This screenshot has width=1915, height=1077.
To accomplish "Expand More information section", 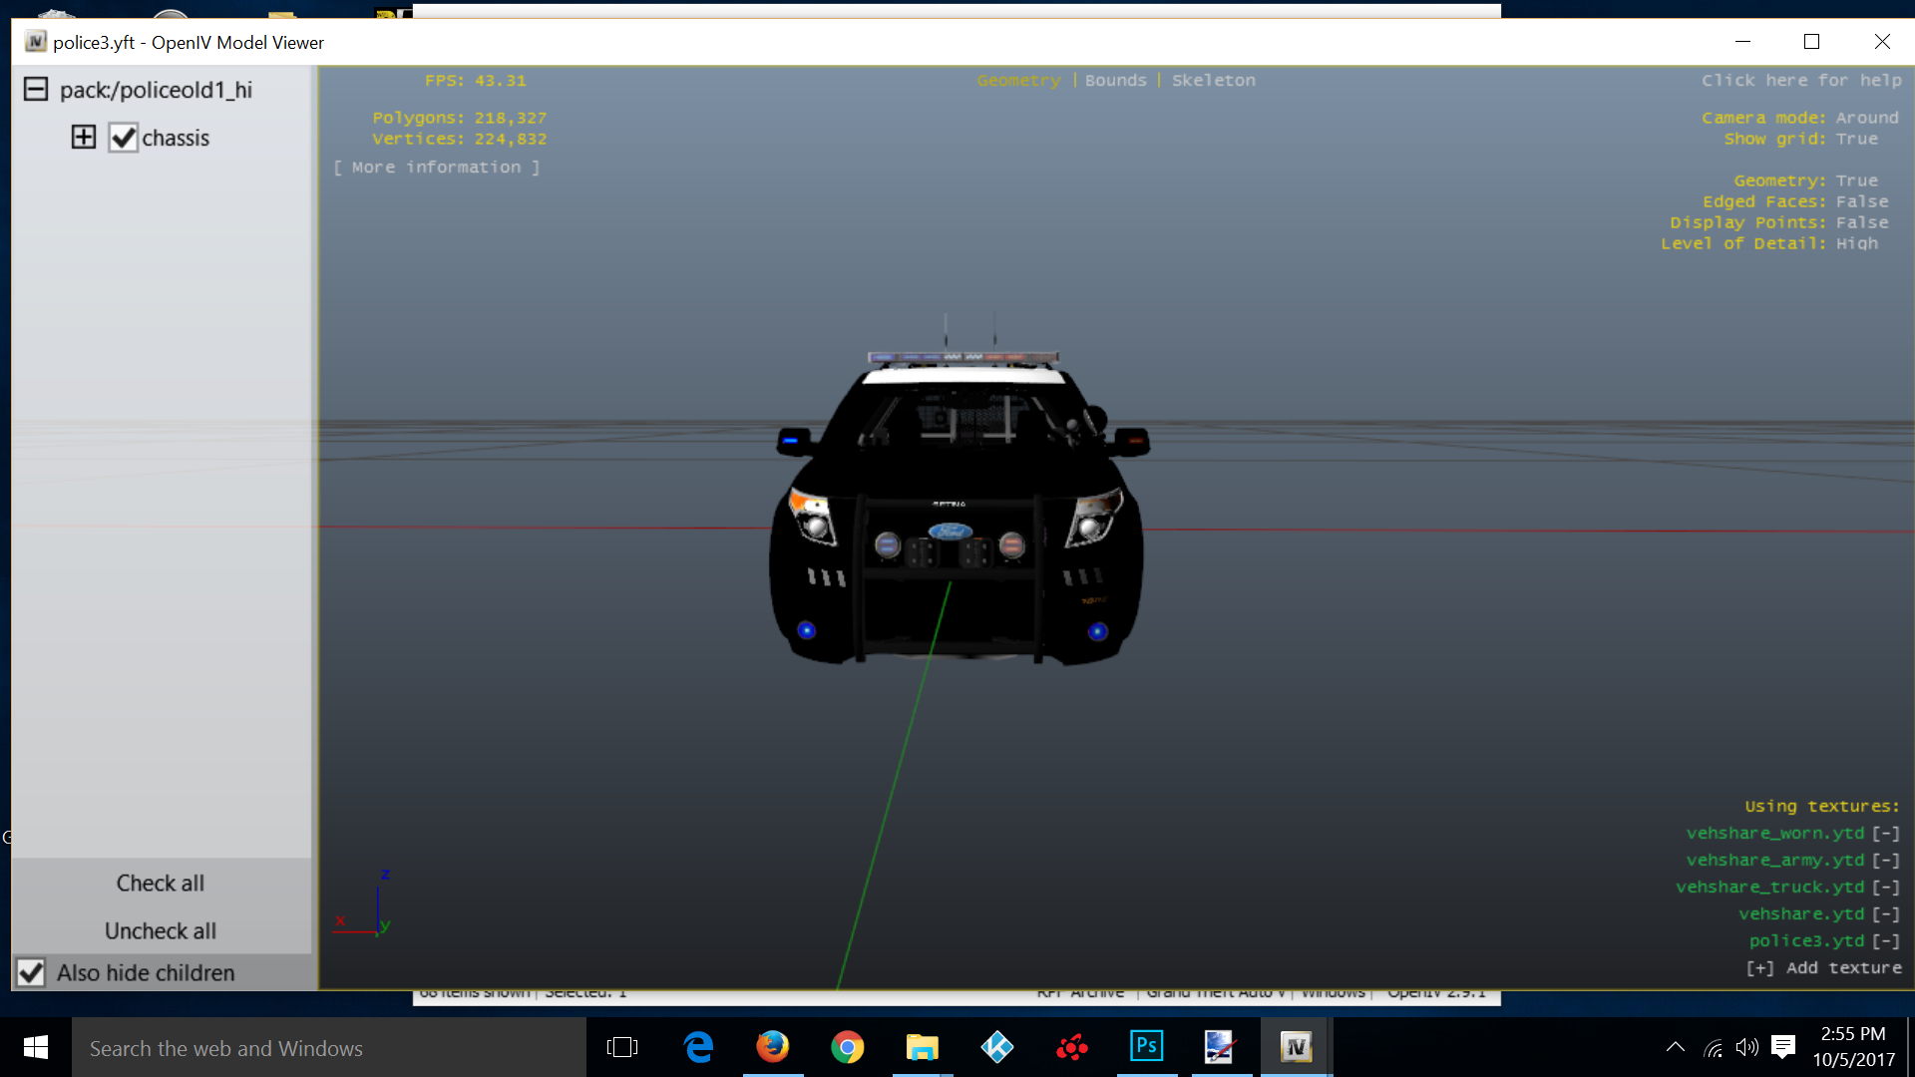I will 437,168.
